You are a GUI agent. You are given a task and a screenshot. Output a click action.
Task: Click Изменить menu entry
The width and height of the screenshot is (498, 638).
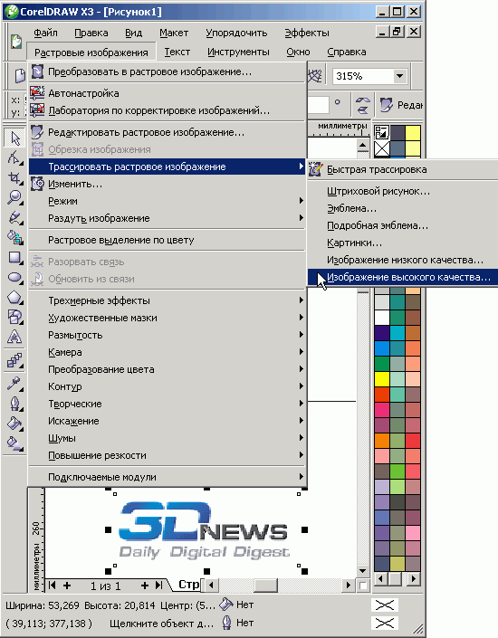[167, 184]
